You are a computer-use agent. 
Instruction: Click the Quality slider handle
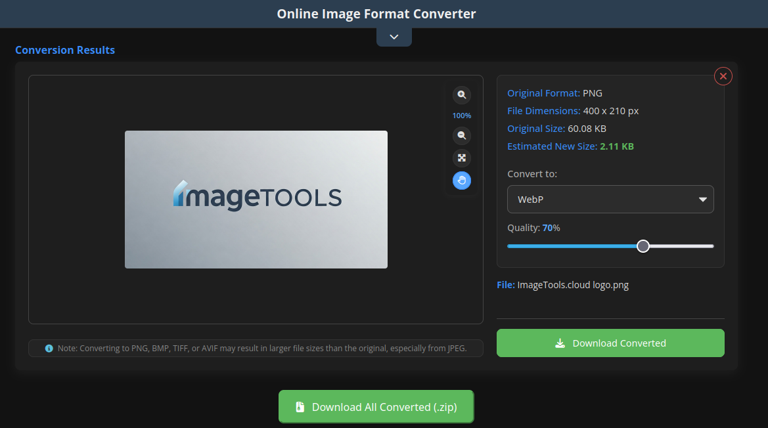point(643,246)
